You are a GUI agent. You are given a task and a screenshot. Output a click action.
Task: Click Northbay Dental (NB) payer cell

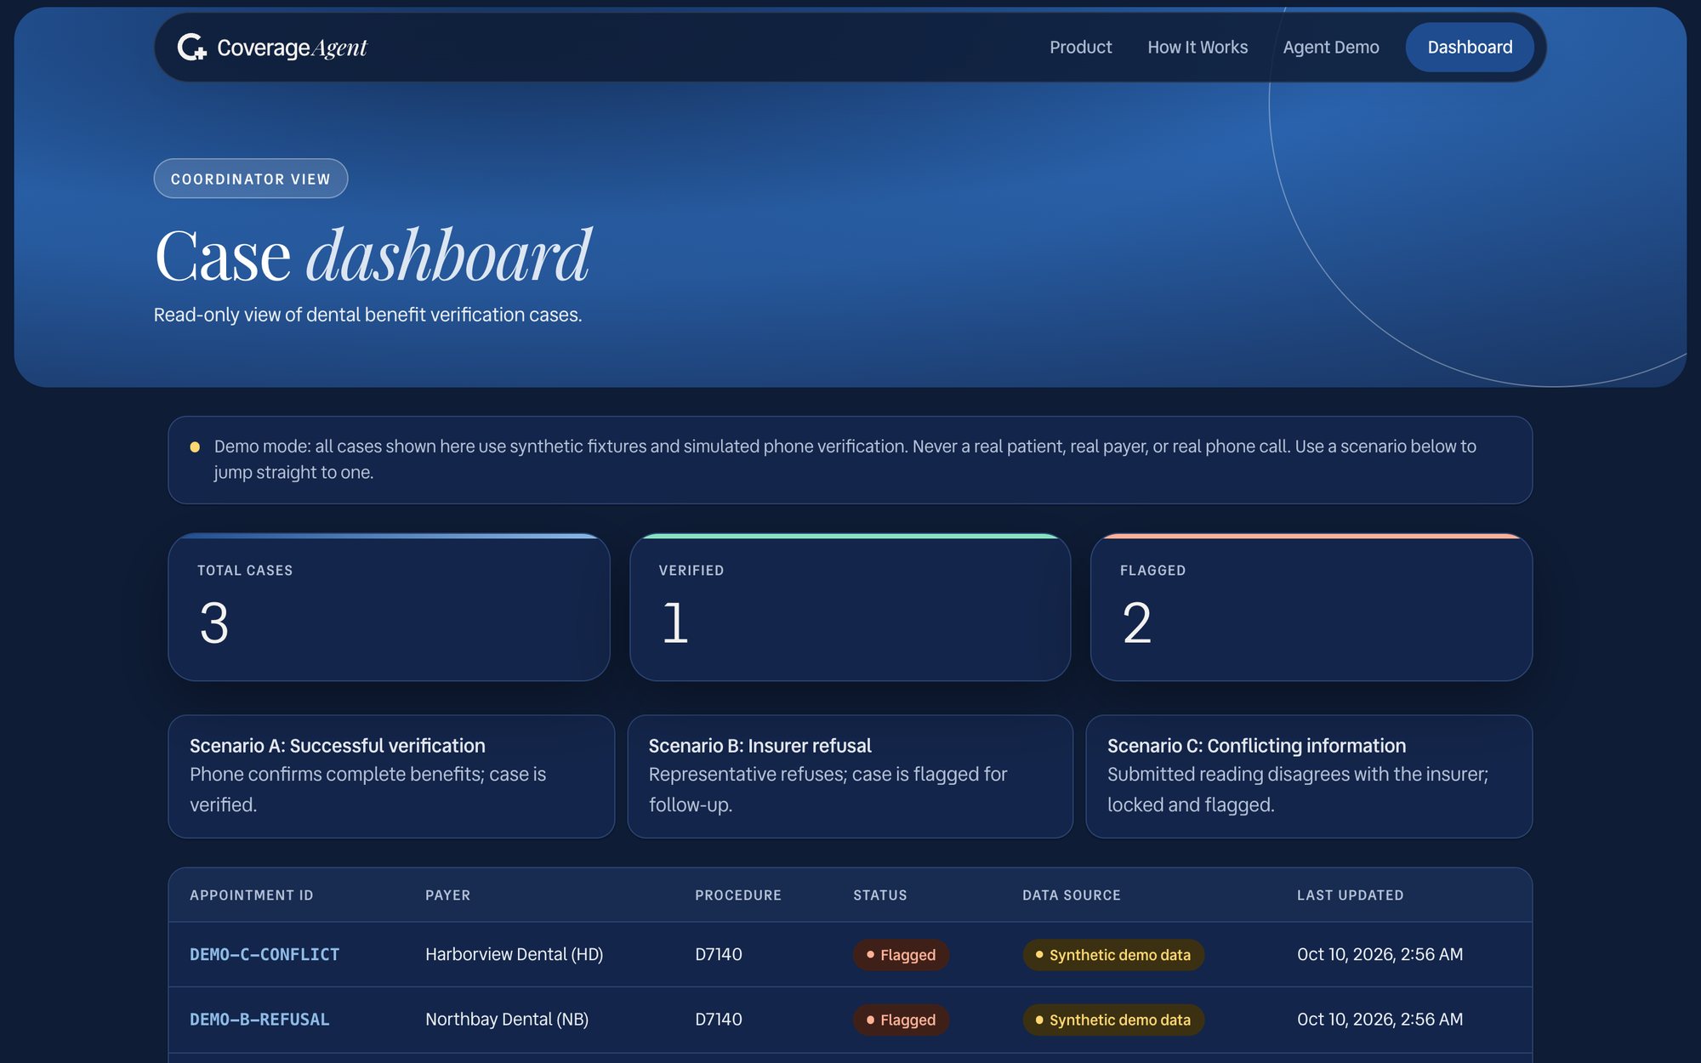507,1019
